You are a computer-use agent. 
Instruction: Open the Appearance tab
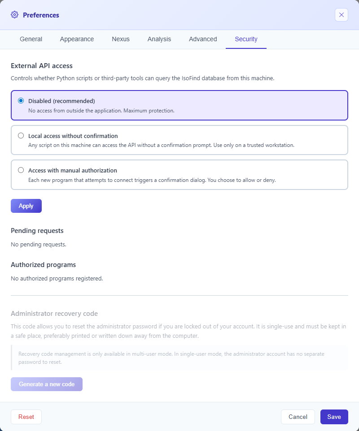pos(76,39)
